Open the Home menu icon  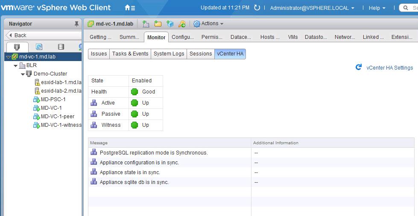(130, 8)
